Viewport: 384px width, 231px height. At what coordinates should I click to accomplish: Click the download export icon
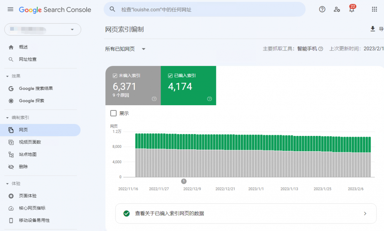(x=372, y=29)
